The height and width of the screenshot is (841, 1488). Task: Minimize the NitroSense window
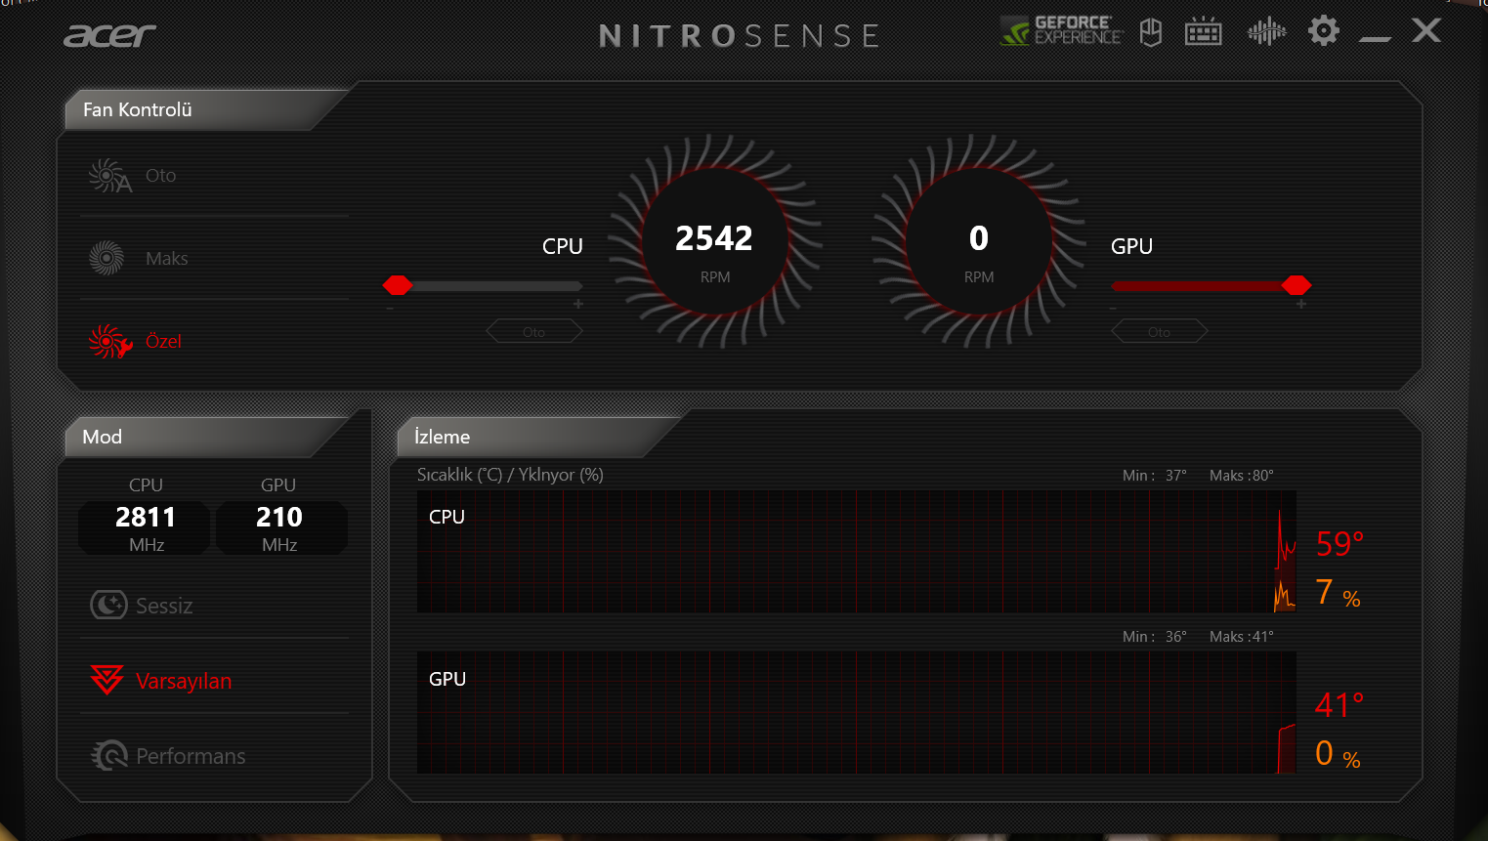pos(1375,38)
